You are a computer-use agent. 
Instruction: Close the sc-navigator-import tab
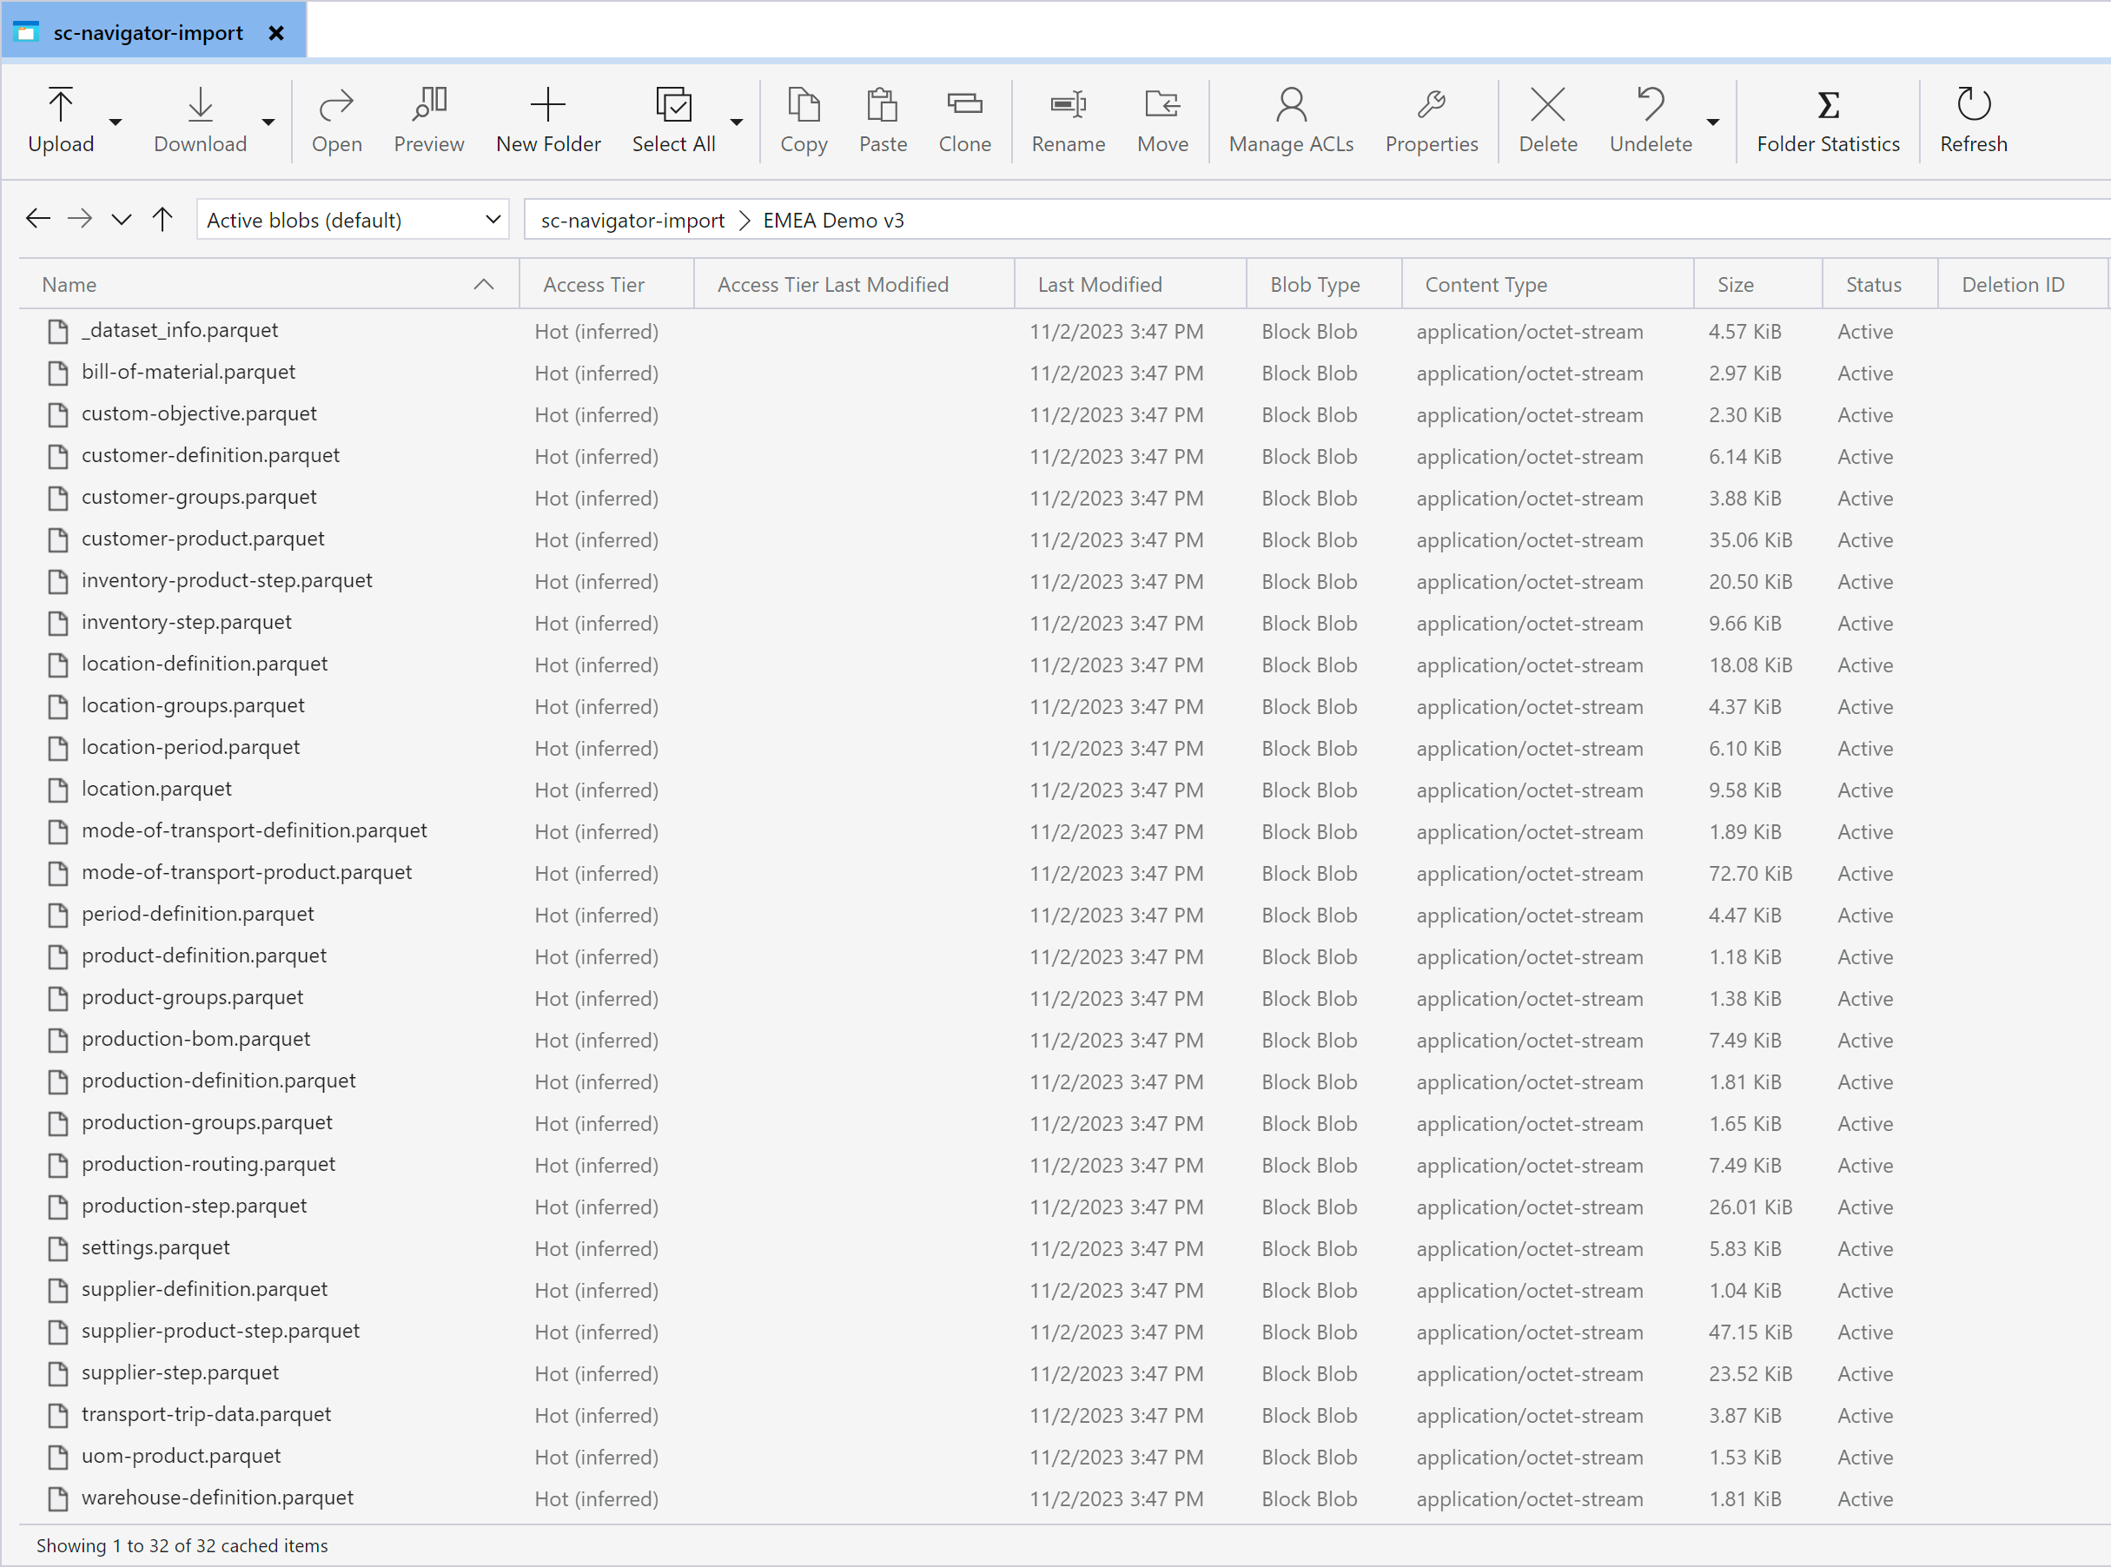[276, 33]
